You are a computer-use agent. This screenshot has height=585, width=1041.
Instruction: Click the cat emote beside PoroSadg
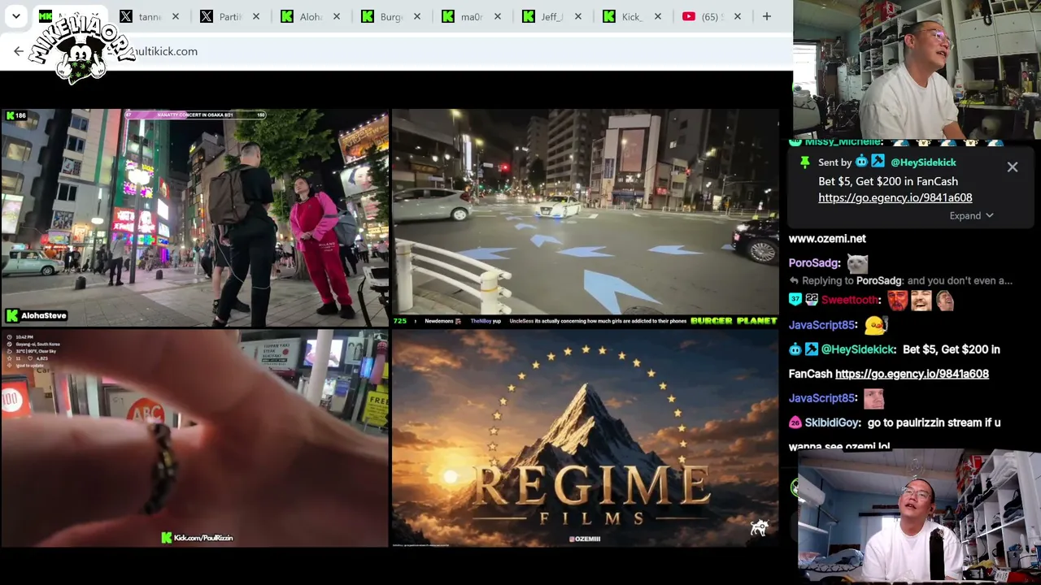coord(857,263)
